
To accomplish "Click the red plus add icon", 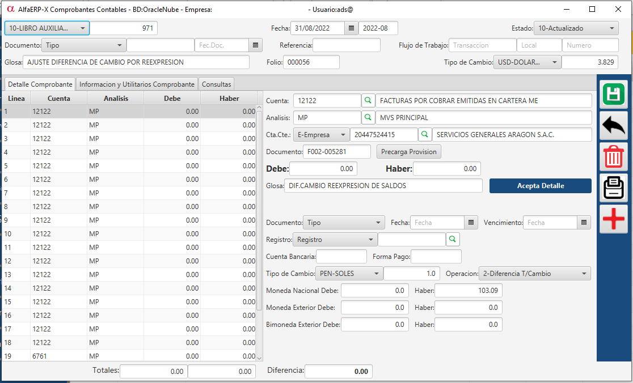I will click(613, 219).
